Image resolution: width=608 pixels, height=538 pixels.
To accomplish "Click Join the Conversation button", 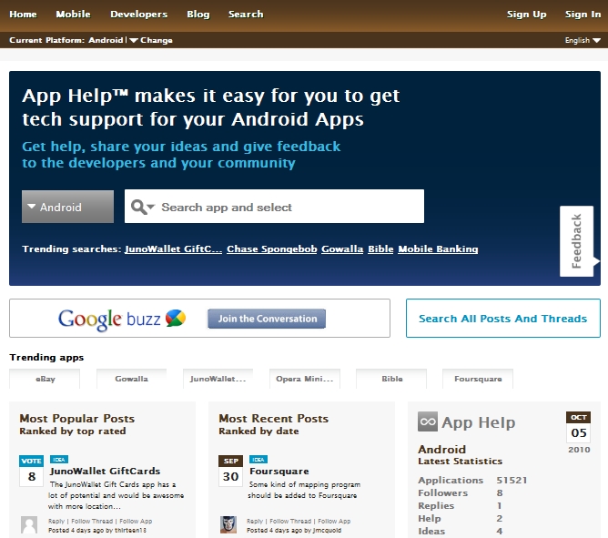I will pos(267,319).
